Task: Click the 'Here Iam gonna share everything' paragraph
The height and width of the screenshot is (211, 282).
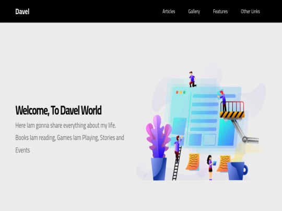Action: [69, 138]
